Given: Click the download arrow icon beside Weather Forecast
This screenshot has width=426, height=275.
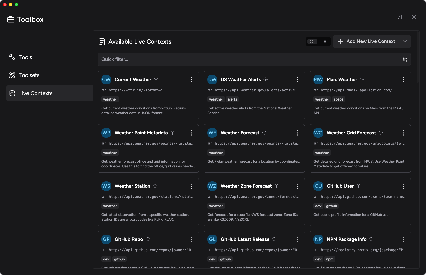Looking at the screenshot, I should 264,133.
